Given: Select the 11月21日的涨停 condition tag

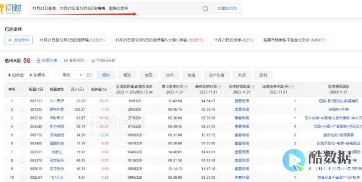Looking at the screenshot, I should (233, 40).
